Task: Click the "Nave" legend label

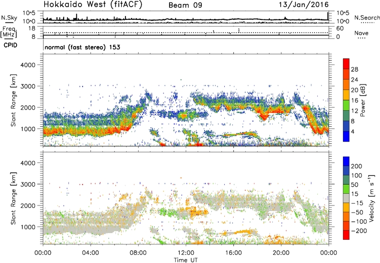Action: 361,33
